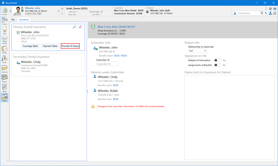
Task: Open the Accounts module in sidebar
Action: [x=4, y=11]
